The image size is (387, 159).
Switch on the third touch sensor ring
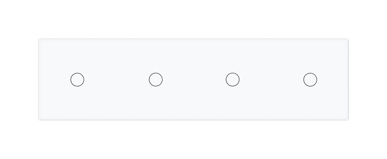coord(233,79)
